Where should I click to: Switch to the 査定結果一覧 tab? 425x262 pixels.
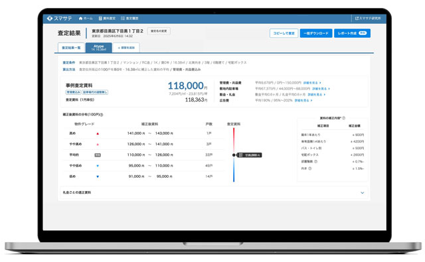pyautogui.click(x=71, y=48)
